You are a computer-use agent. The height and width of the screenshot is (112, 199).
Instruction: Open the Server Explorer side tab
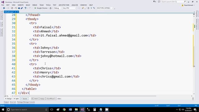(x=2, y=15)
